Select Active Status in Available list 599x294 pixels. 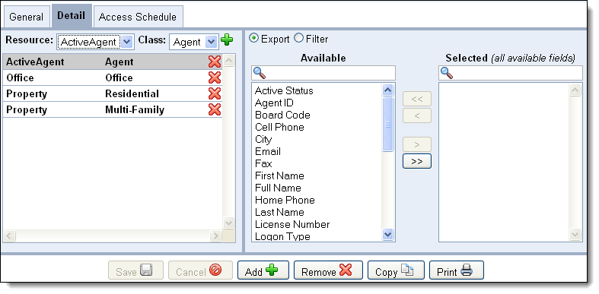(x=284, y=90)
